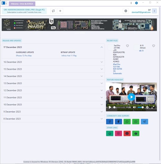Favorite the Mi 11 recent file heart

click(154, 46)
